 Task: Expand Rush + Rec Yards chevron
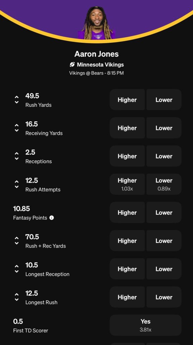coord(16,241)
